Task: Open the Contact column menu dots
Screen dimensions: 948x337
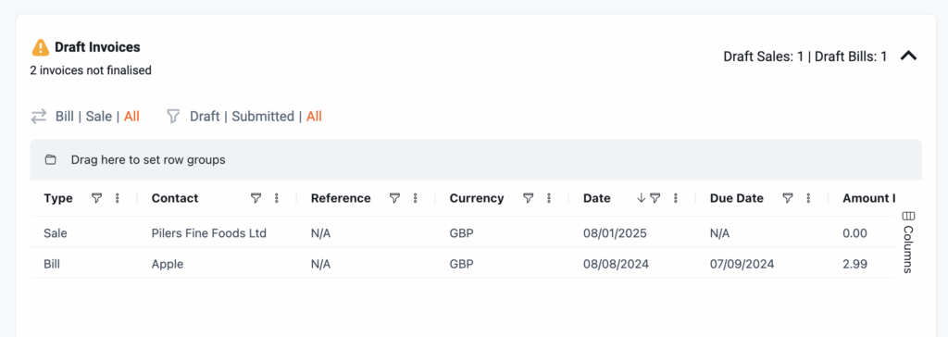Action: (x=277, y=198)
